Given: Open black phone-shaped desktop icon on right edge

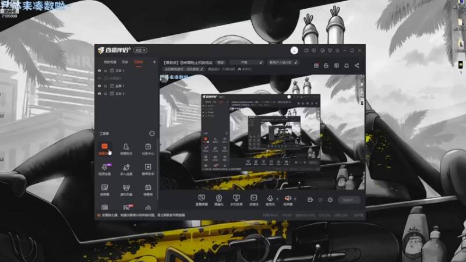Looking at the screenshot, I should click(x=460, y=65).
